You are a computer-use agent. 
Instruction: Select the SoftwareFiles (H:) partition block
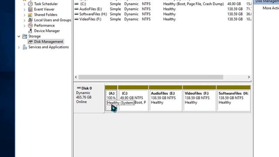pyautogui.click(x=234, y=99)
